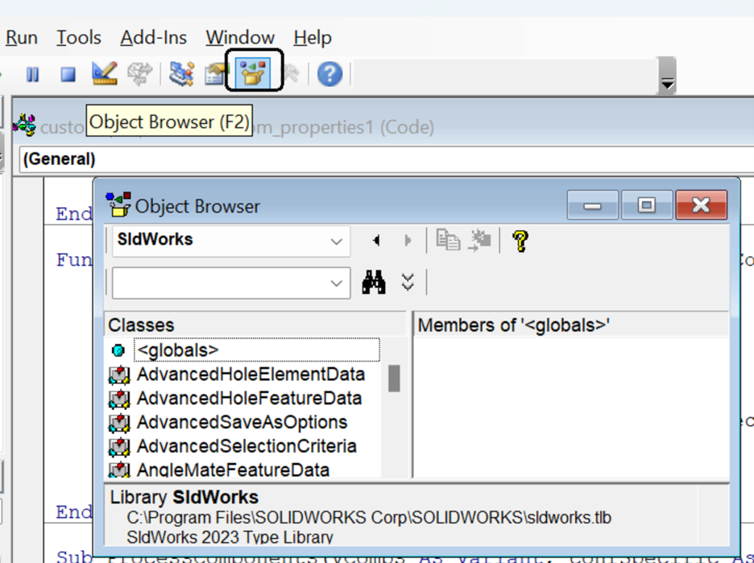Image resolution: width=754 pixels, height=563 pixels.
Task: Close the Object Browser window
Action: tap(701, 205)
